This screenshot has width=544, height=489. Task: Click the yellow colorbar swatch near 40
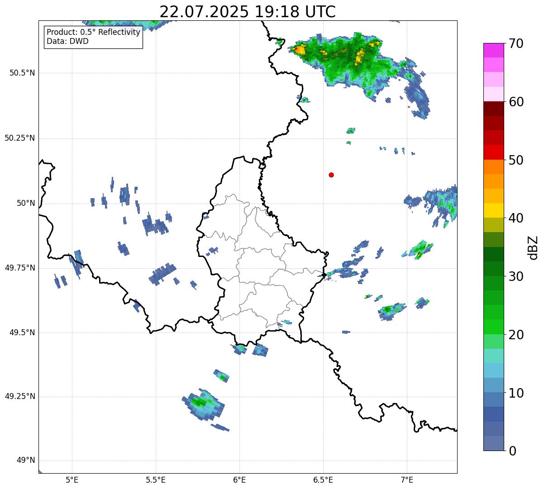coord(493,211)
